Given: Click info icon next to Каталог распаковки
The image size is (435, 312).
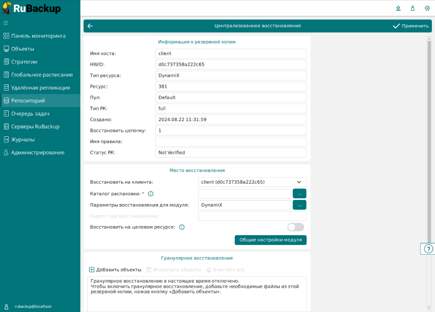Looking at the screenshot, I should tap(151, 194).
